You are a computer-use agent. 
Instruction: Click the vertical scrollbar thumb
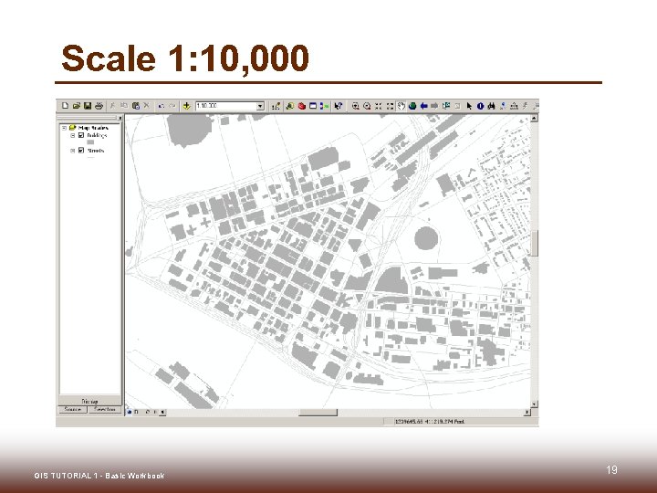tap(534, 243)
